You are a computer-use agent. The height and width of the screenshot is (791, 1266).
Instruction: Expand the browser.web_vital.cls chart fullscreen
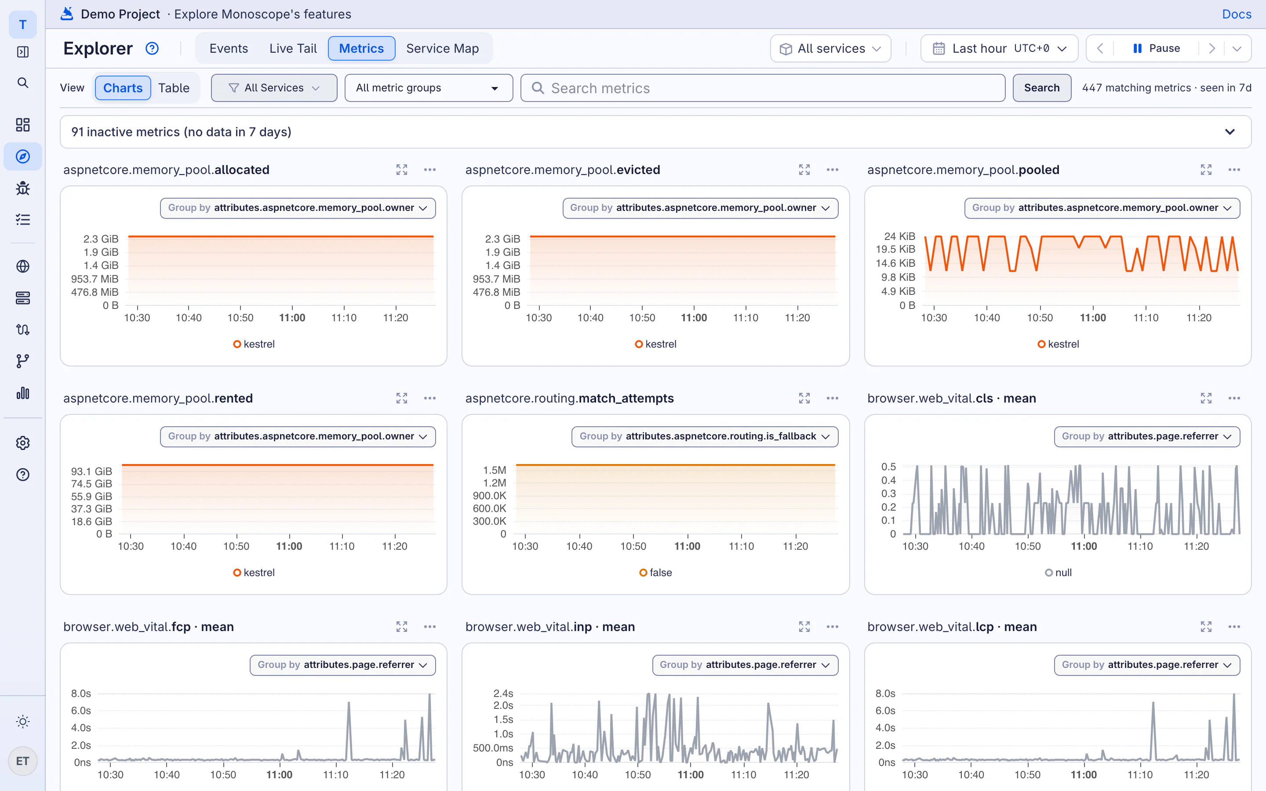(x=1206, y=398)
